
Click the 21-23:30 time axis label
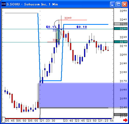coord(48,121)
